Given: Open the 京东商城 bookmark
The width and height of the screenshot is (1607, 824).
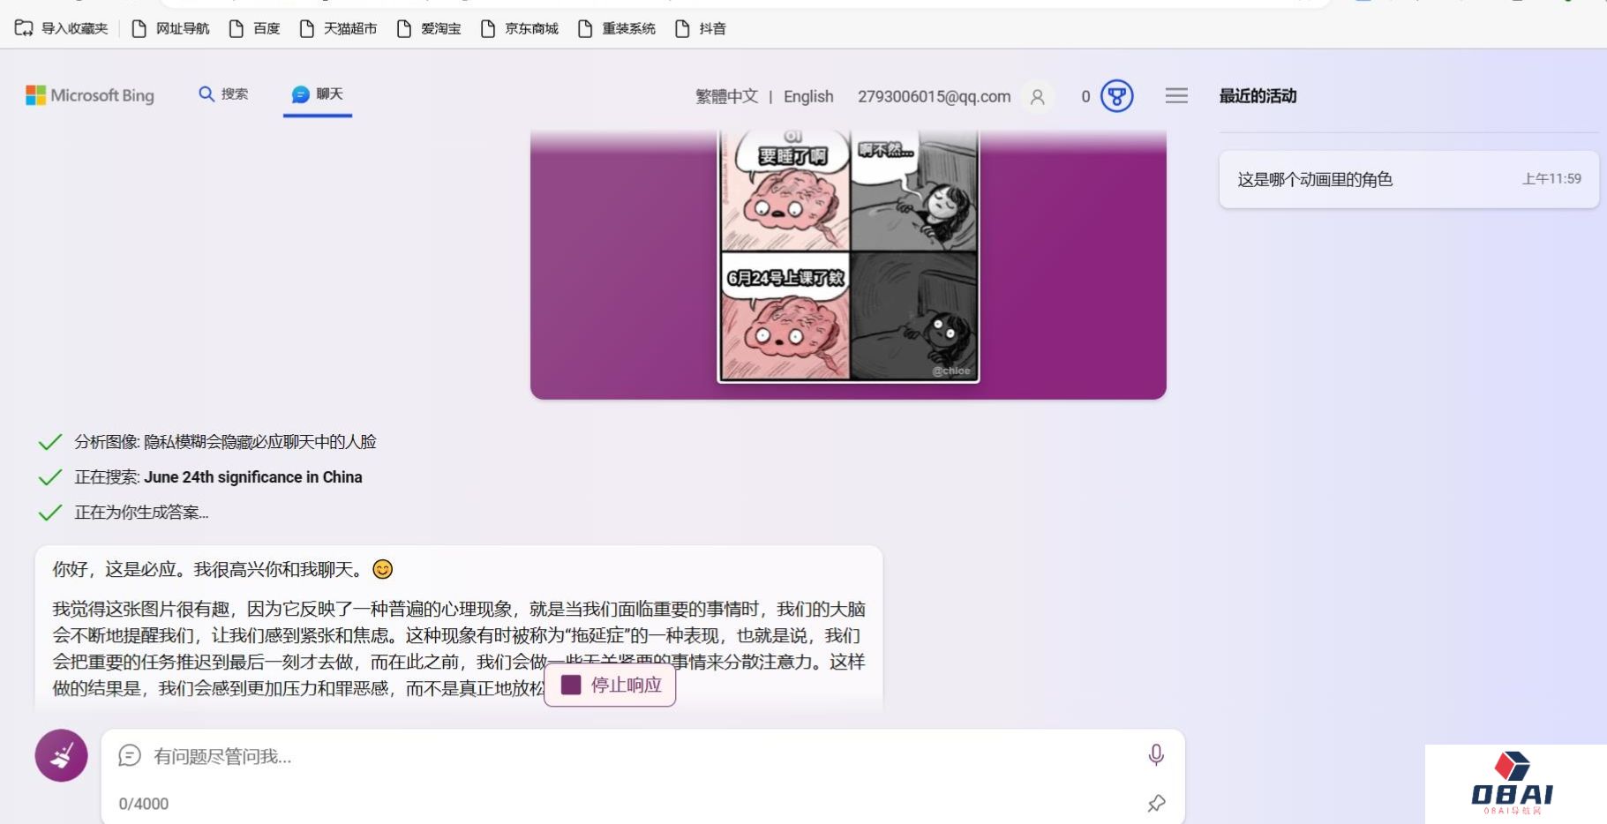Looking at the screenshot, I should tap(519, 29).
